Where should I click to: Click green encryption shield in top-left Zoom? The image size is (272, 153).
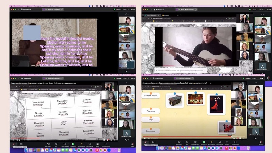[114, 10]
